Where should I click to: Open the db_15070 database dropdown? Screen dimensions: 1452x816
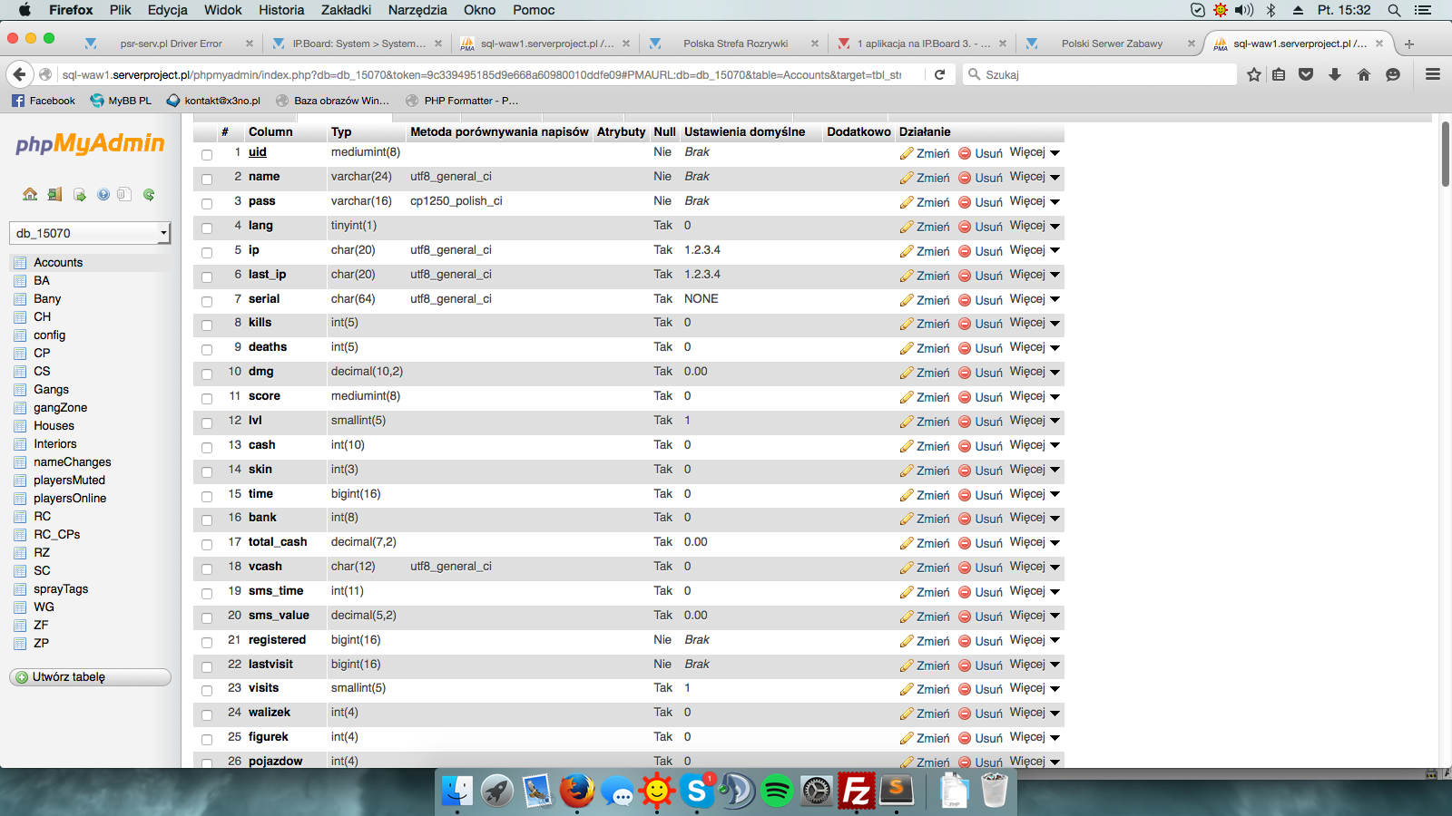(90, 233)
